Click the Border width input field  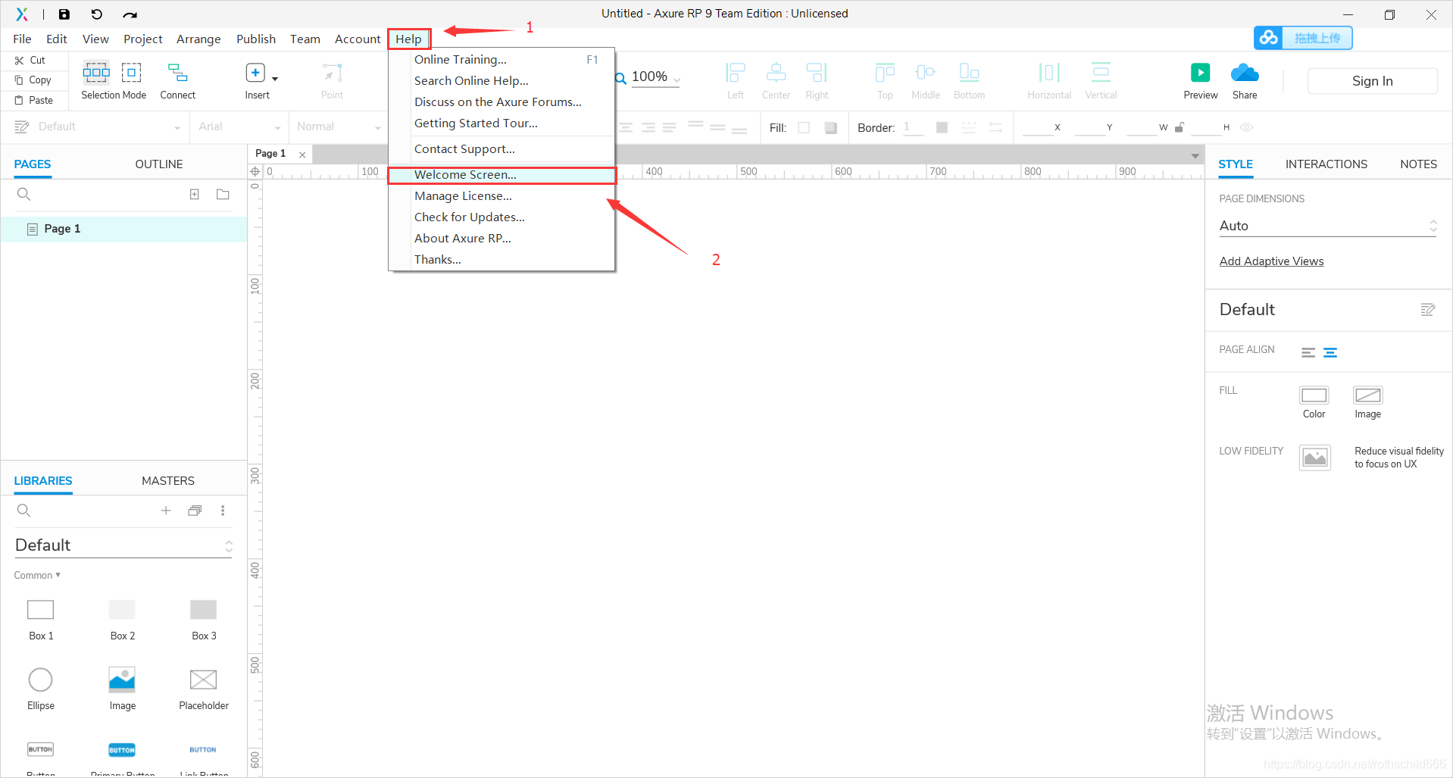tap(913, 127)
